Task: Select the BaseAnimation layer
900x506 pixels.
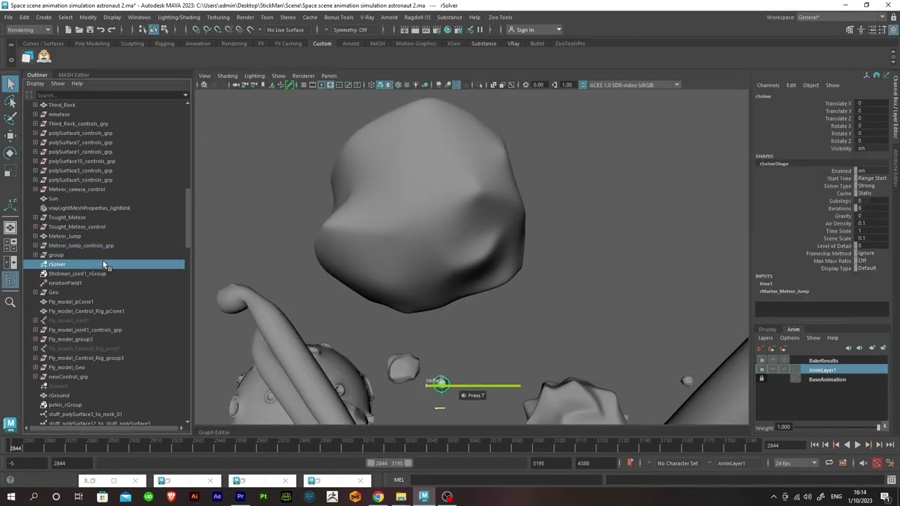Action: (x=827, y=379)
